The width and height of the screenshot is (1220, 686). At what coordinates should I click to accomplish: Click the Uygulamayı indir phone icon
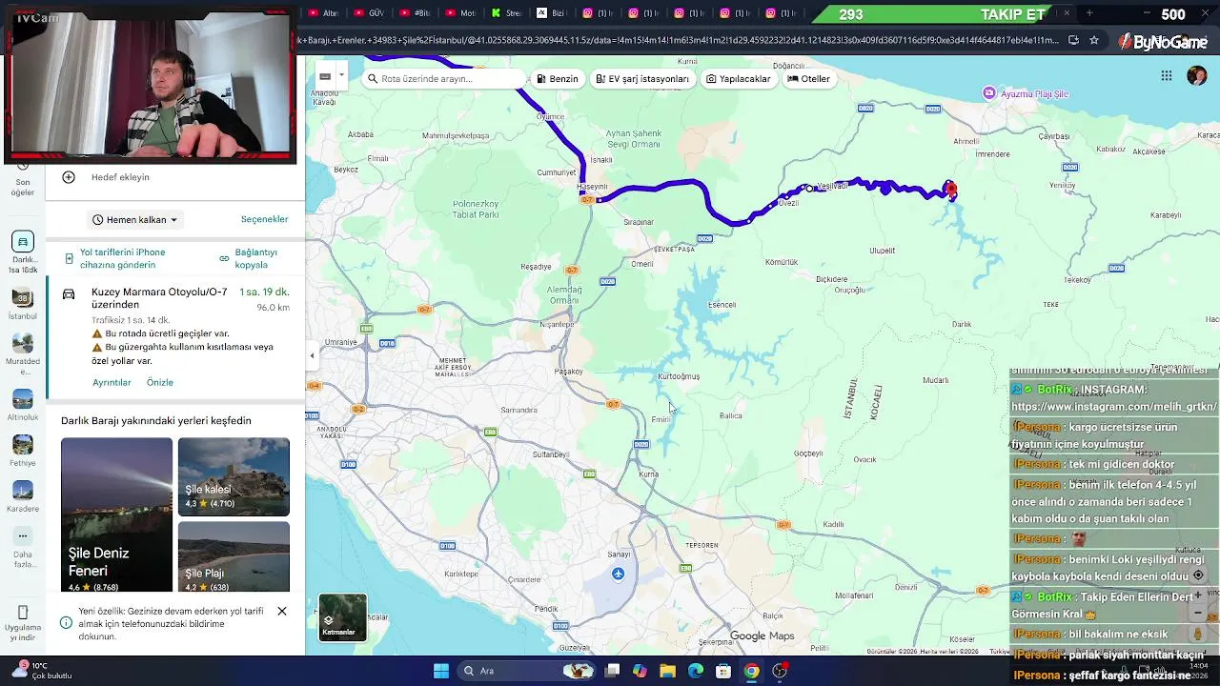tap(23, 612)
